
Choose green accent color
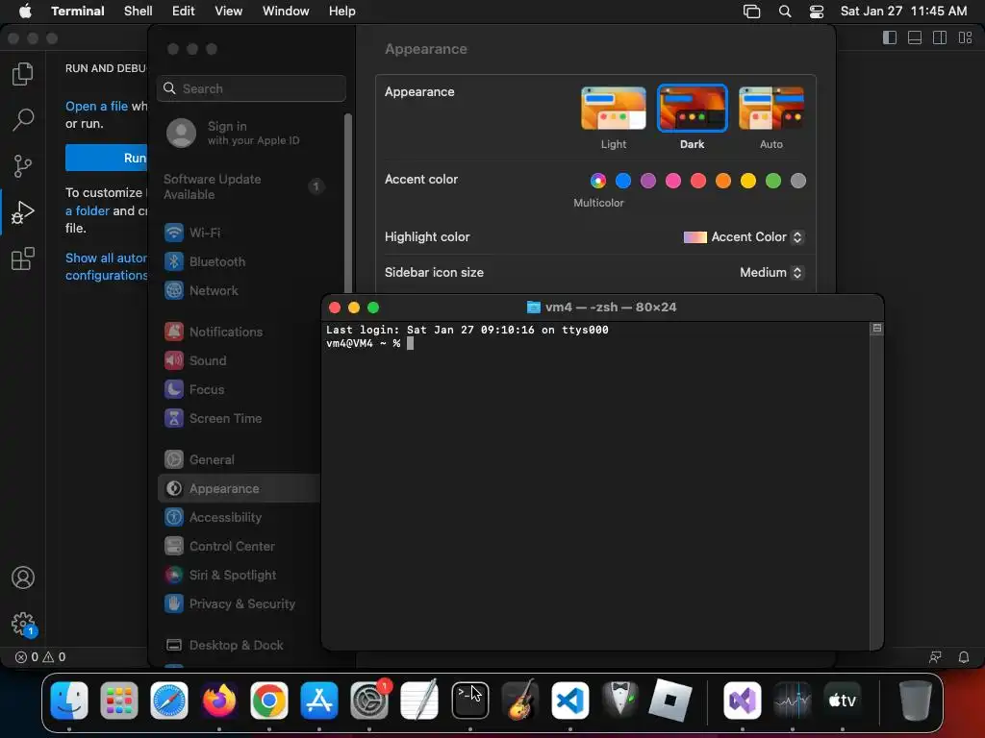773,181
